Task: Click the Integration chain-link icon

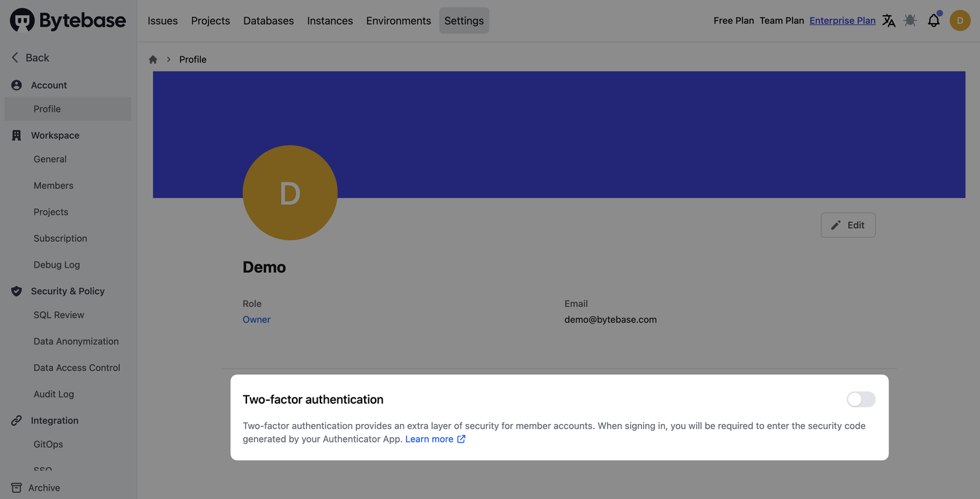Action: [x=16, y=420]
